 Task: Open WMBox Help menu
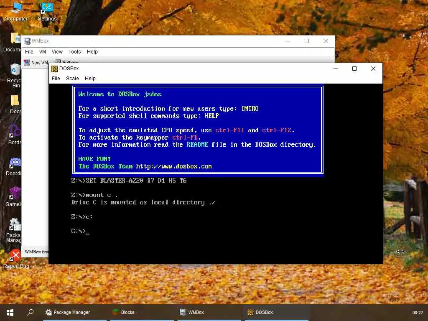92,52
